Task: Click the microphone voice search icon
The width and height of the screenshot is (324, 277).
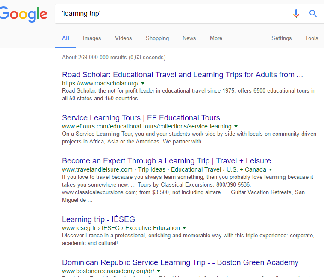Action: pos(296,14)
